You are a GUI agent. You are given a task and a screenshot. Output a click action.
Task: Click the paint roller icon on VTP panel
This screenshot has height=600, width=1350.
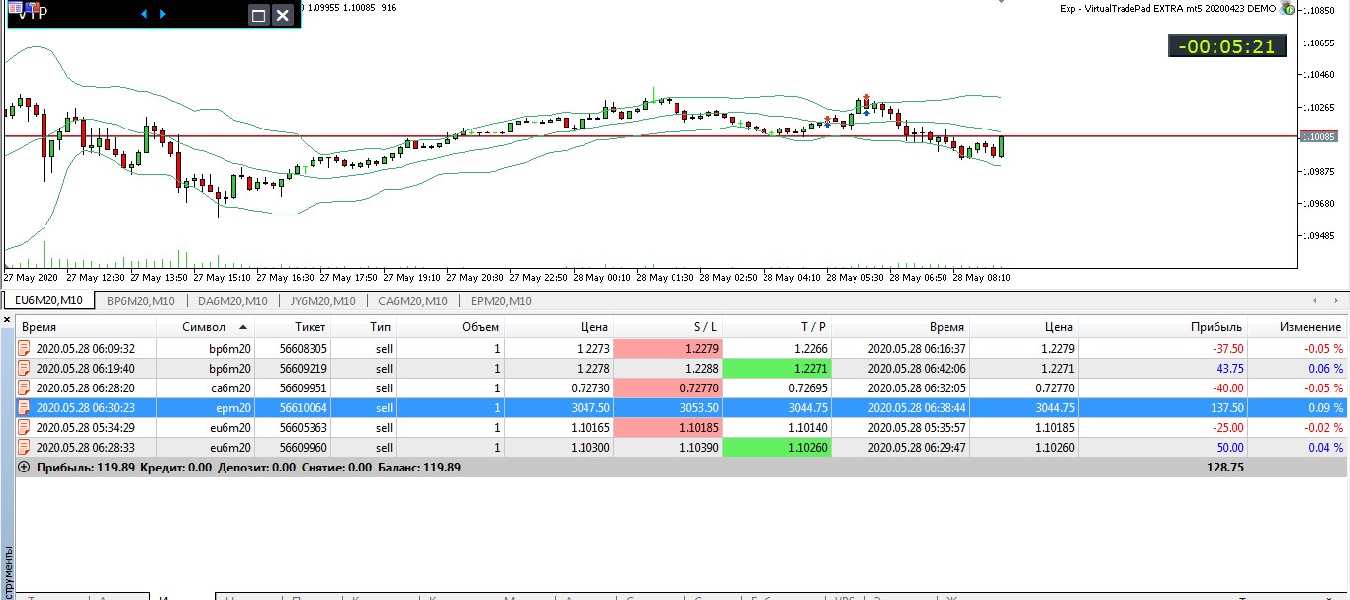[31, 7]
